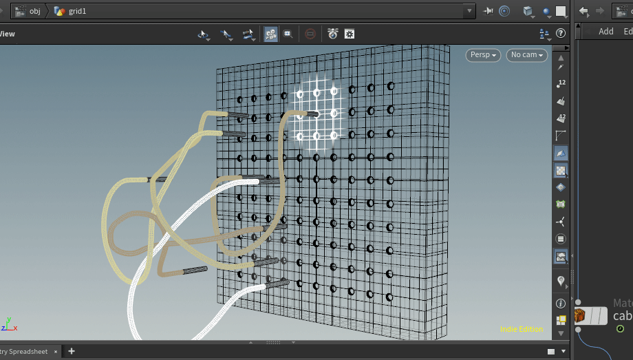
Task: Click the display toolbar up arrow
Action: 561,58
